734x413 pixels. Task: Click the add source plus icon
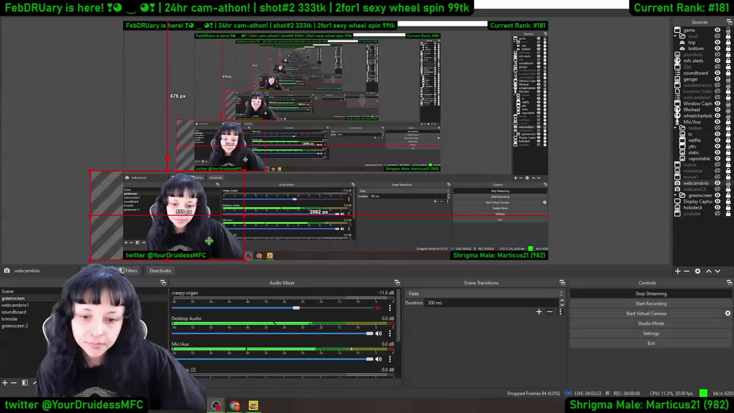tap(677, 271)
